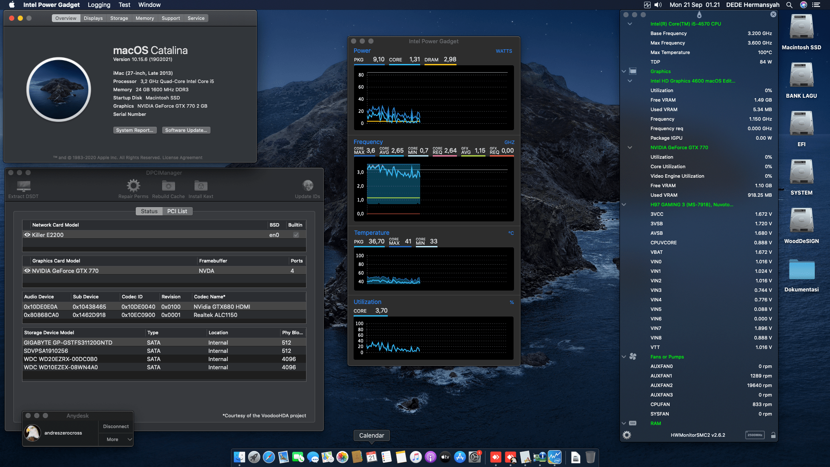Open the Logging menu
Screen dimensions: 830x467
click(x=99, y=5)
